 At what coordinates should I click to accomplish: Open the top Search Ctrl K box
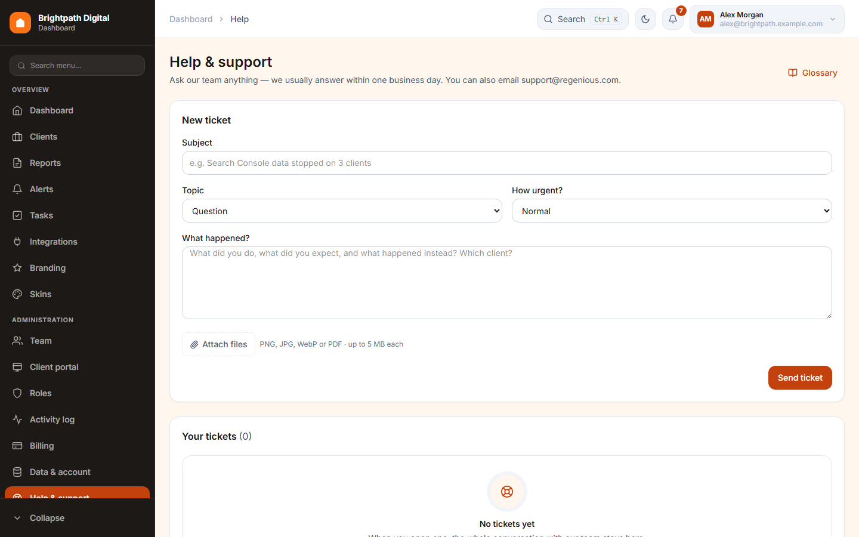coord(583,19)
